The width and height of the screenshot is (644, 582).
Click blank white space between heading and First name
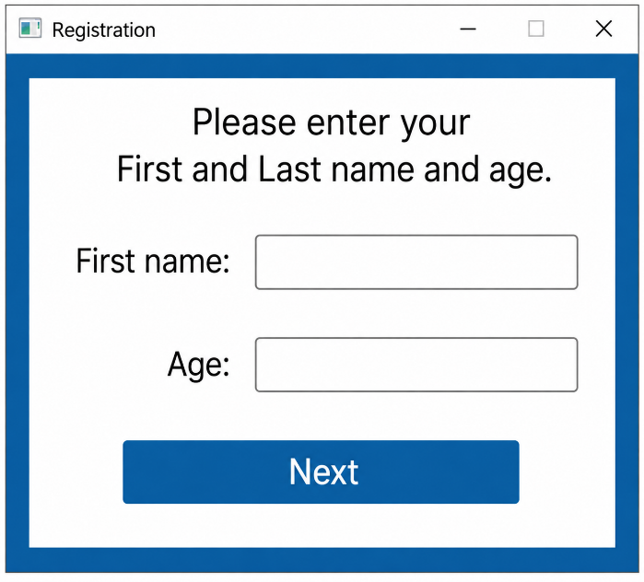[x=322, y=212]
